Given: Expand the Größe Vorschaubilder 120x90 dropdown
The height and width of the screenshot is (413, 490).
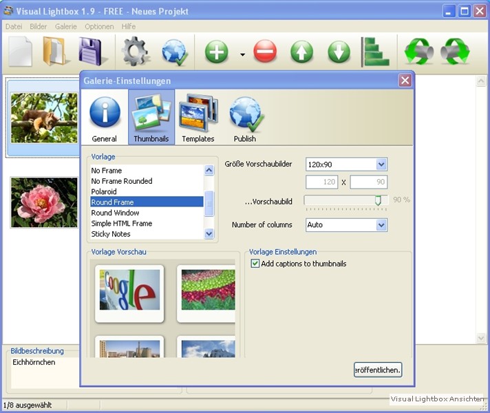Looking at the screenshot, I should pyautogui.click(x=381, y=165).
